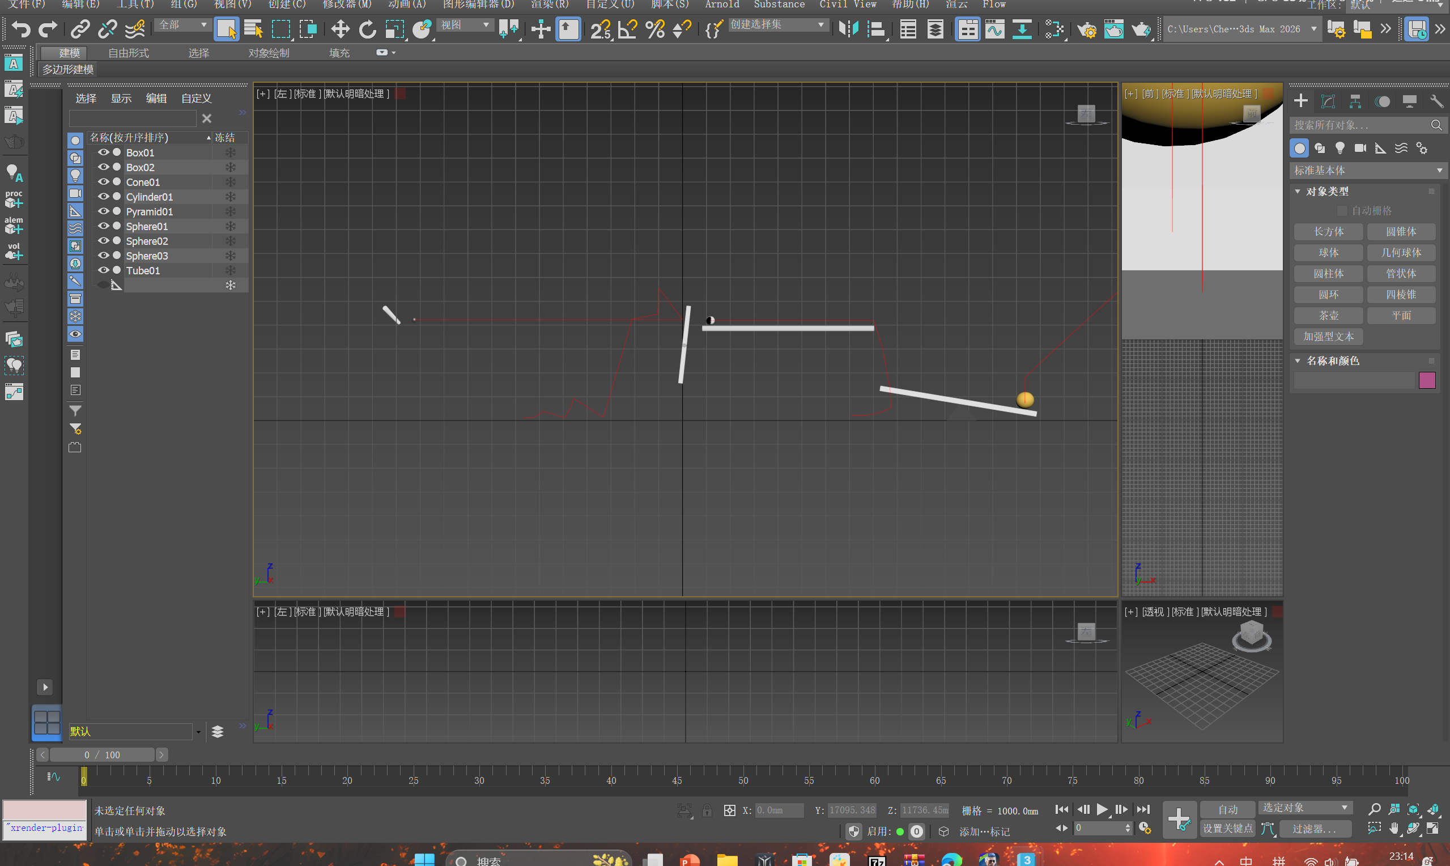Open the 动画(A) menu

(407, 5)
